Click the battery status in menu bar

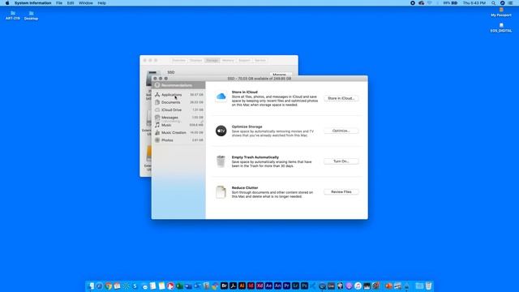(x=451, y=3)
